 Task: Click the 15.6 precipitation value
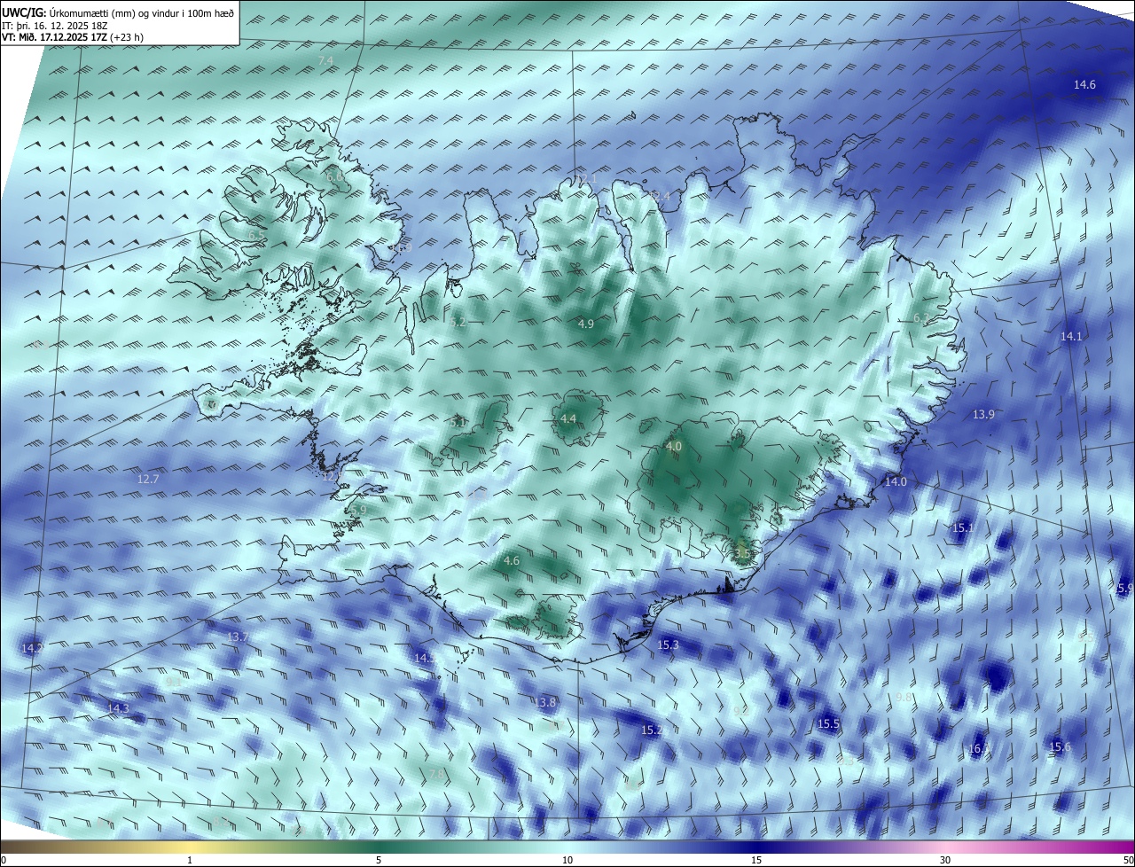pos(1060,746)
